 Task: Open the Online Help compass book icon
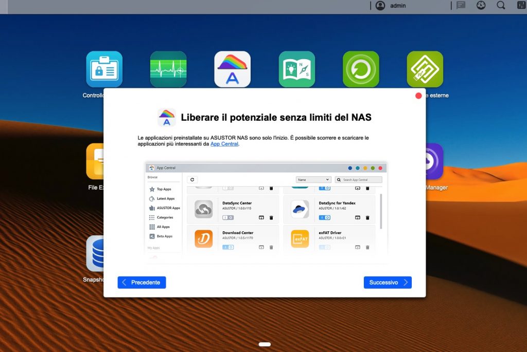(x=297, y=69)
